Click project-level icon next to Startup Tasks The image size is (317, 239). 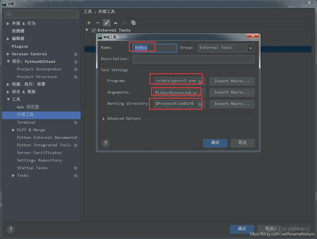pyautogui.click(x=76, y=168)
